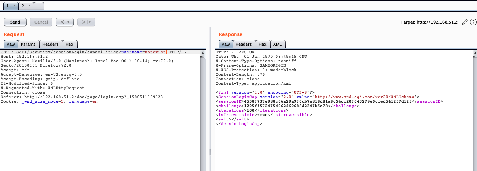Click the xml version declaration line
The height and width of the screenshot is (171, 477).
tap(265, 92)
